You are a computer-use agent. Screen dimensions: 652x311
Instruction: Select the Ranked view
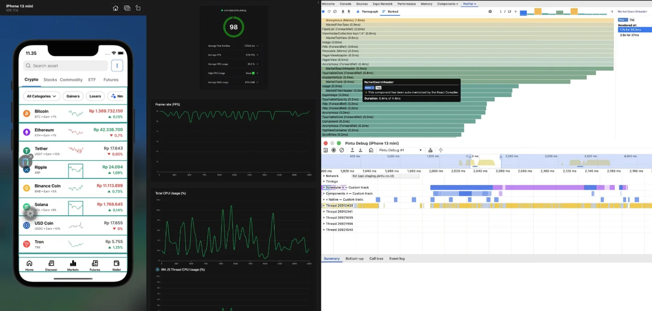pyautogui.click(x=390, y=11)
